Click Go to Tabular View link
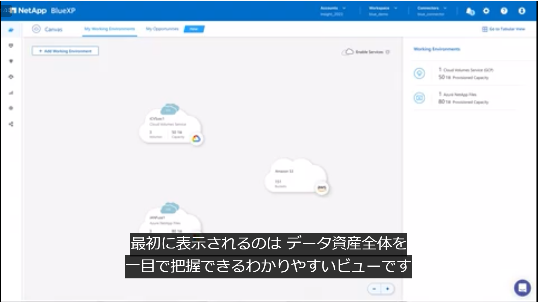 pos(503,29)
